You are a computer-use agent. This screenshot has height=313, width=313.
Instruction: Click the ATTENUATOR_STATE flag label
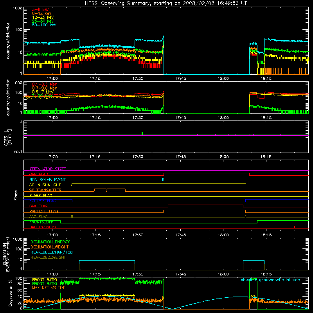pyautogui.click(x=47, y=169)
